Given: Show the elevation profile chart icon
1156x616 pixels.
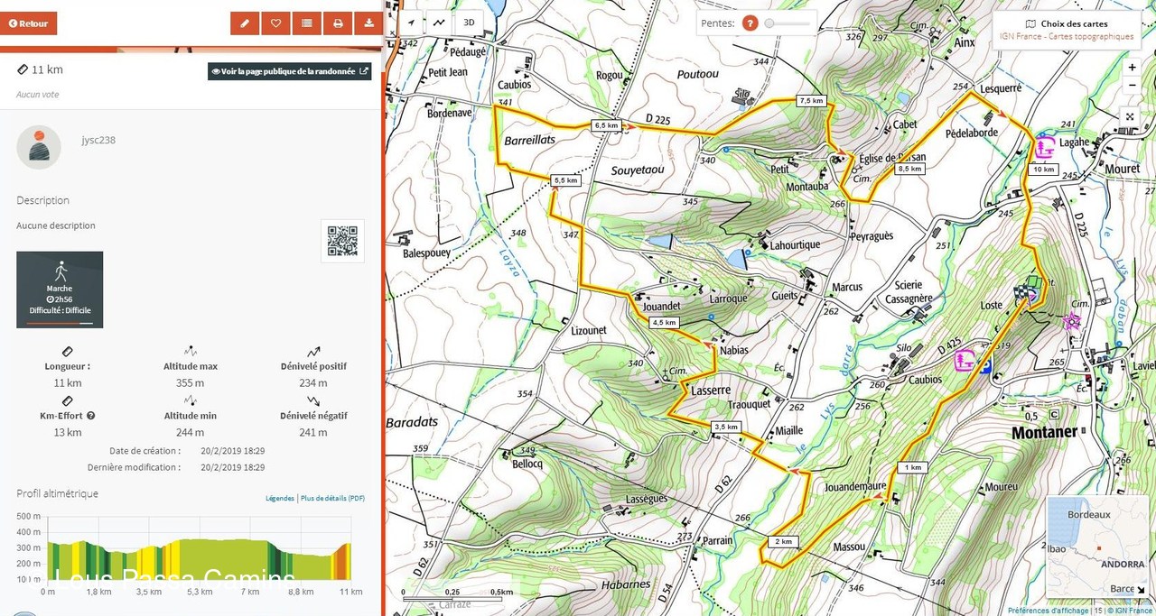Looking at the screenshot, I should pyautogui.click(x=439, y=23).
